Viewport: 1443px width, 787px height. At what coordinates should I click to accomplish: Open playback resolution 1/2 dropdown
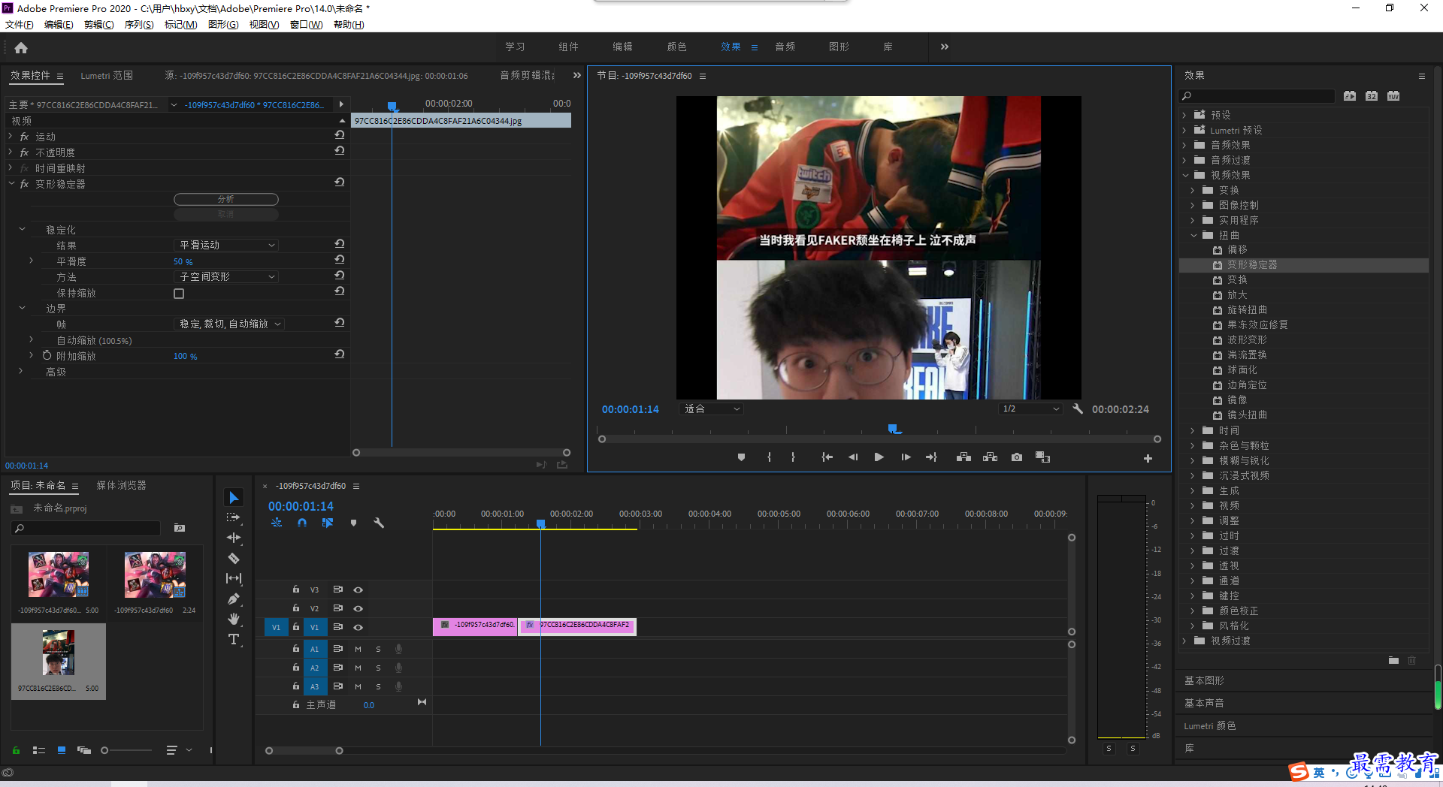pyautogui.click(x=1030, y=409)
